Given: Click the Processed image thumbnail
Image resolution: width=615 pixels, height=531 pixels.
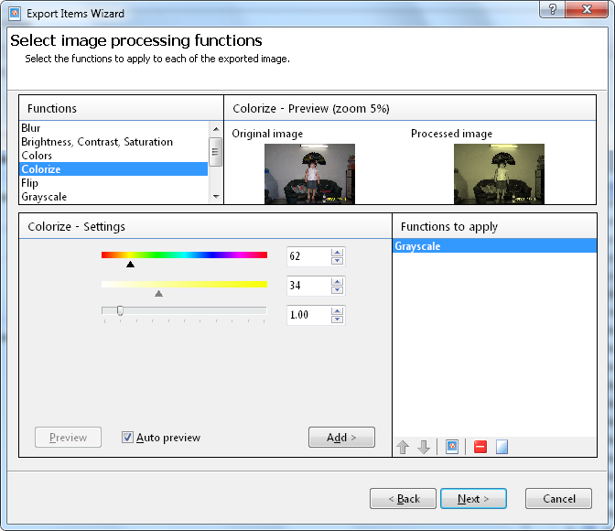Looking at the screenshot, I should (499, 173).
